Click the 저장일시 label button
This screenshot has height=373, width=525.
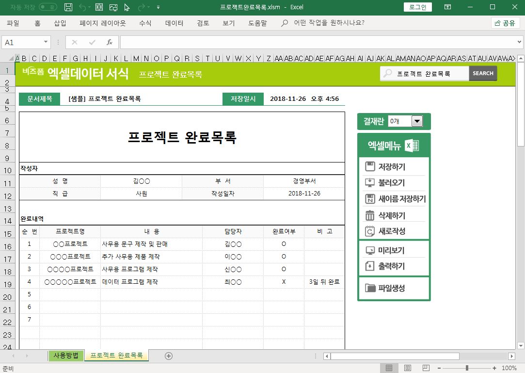point(243,99)
